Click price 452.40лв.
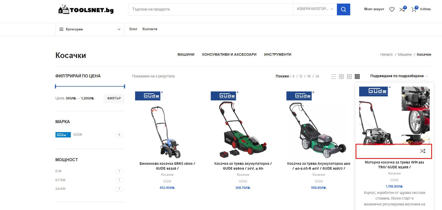The height and width of the screenshot is (210, 442). (x=167, y=188)
